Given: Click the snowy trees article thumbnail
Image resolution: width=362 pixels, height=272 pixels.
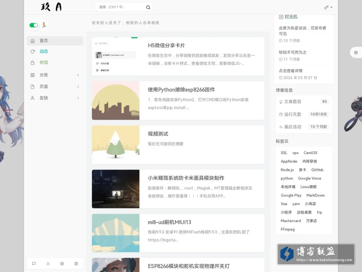Looking at the screenshot, I should [x=116, y=145].
